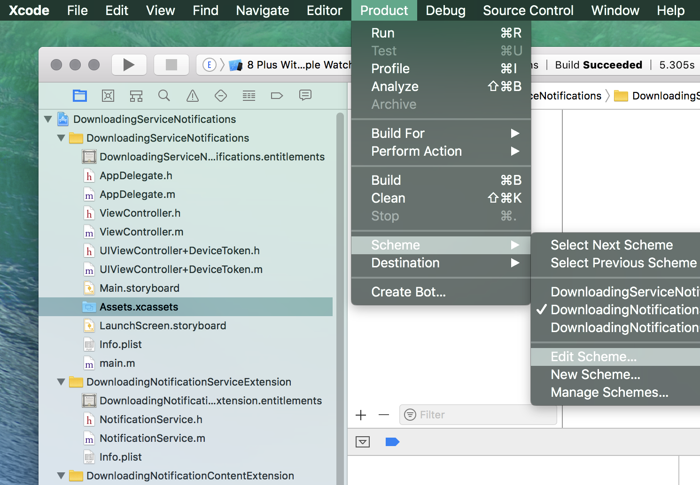Image resolution: width=700 pixels, height=485 pixels.
Task: Click the Run play button in toolbar
Action: 129,65
